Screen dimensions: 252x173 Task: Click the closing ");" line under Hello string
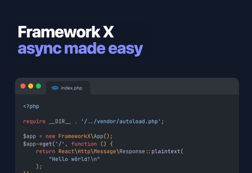39,166
